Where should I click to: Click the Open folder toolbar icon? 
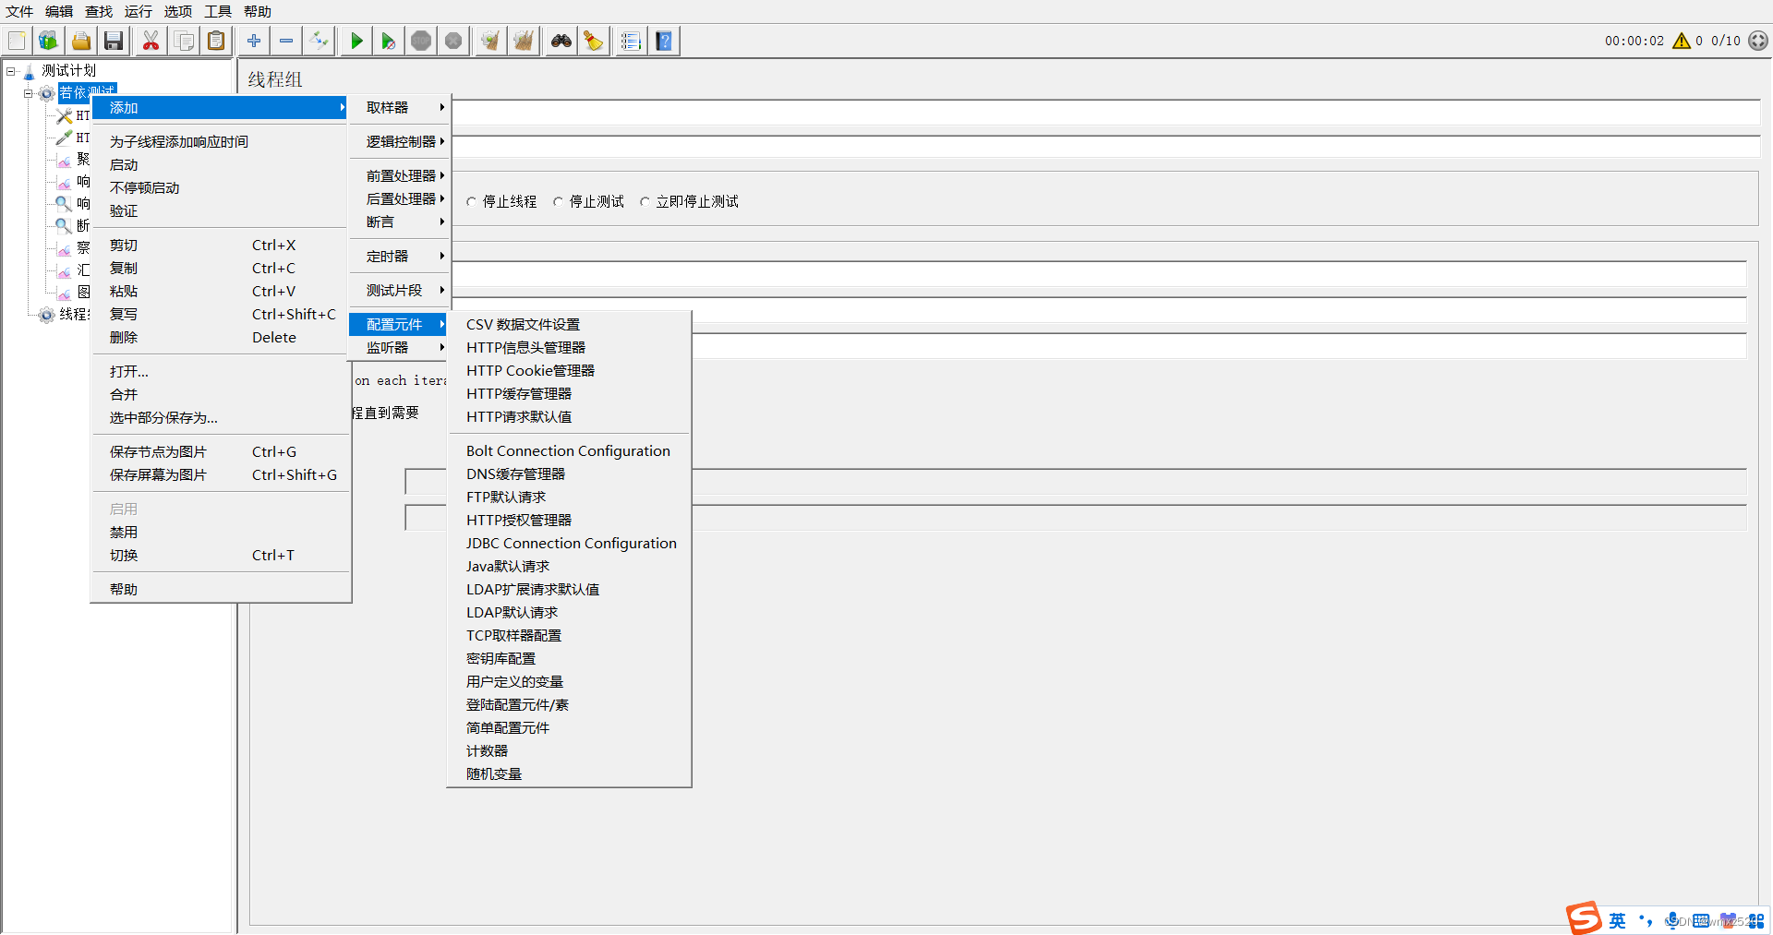click(x=81, y=41)
